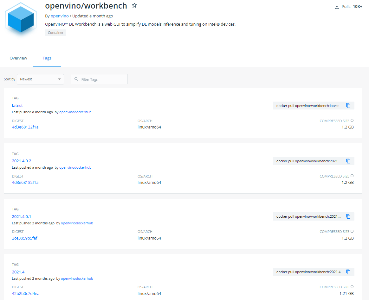369x300 pixels.
Task: Open the openvino publisher page
Action: click(60, 16)
